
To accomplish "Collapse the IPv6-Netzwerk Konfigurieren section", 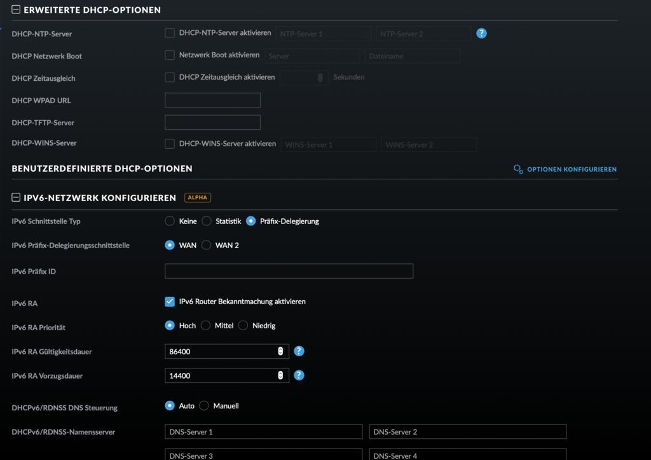I will 16,198.
